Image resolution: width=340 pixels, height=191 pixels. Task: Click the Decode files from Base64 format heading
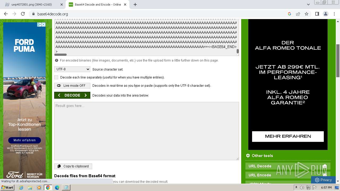click(x=85, y=176)
